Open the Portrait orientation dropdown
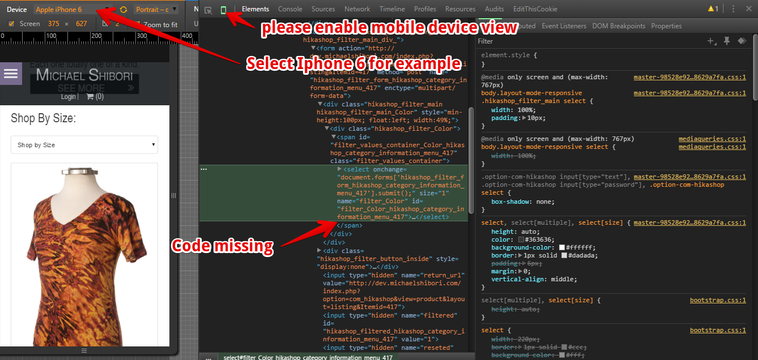The width and height of the screenshot is (758, 360). coord(156,10)
